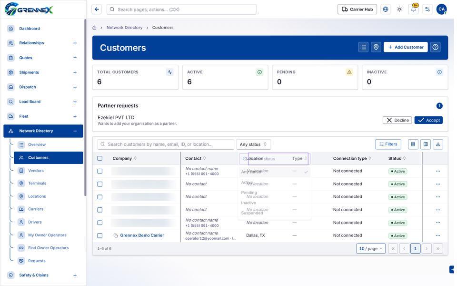Check the Grennex Demo Carrier row checkbox

(x=100, y=235)
